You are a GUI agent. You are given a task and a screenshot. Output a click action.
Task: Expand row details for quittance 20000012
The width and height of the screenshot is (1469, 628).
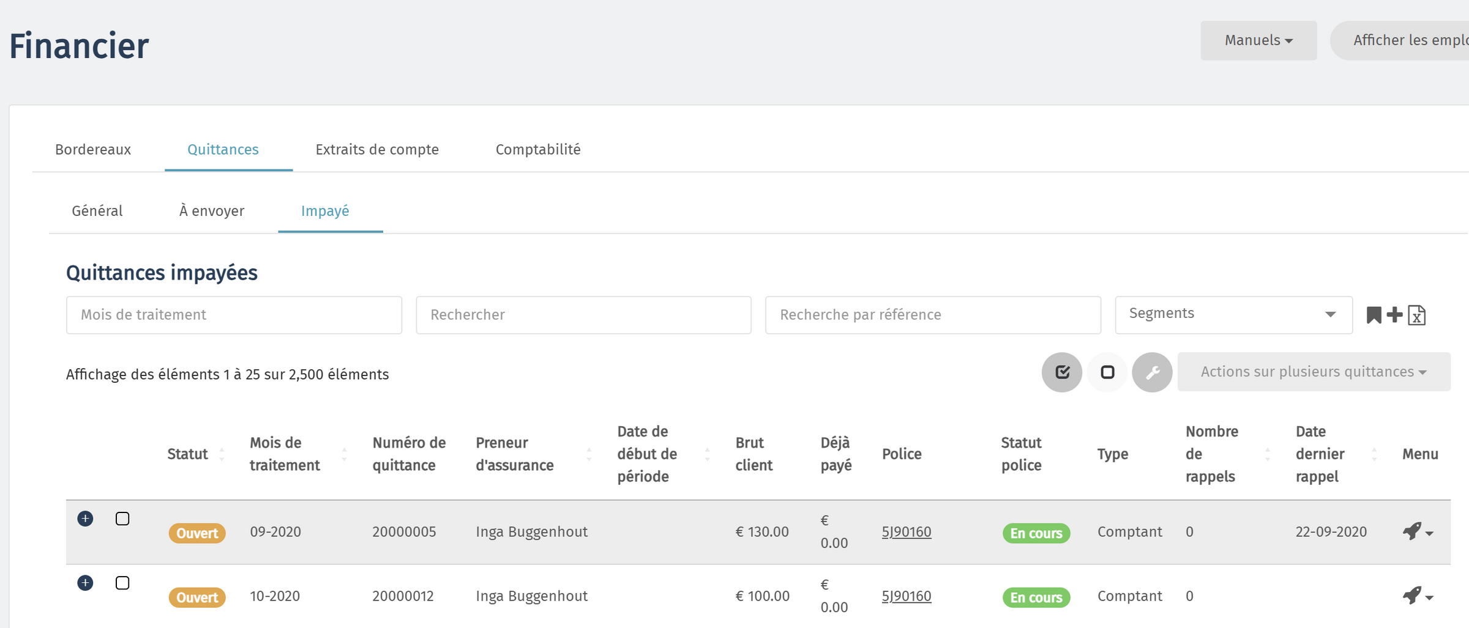click(85, 583)
